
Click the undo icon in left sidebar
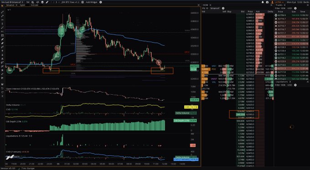(2, 88)
